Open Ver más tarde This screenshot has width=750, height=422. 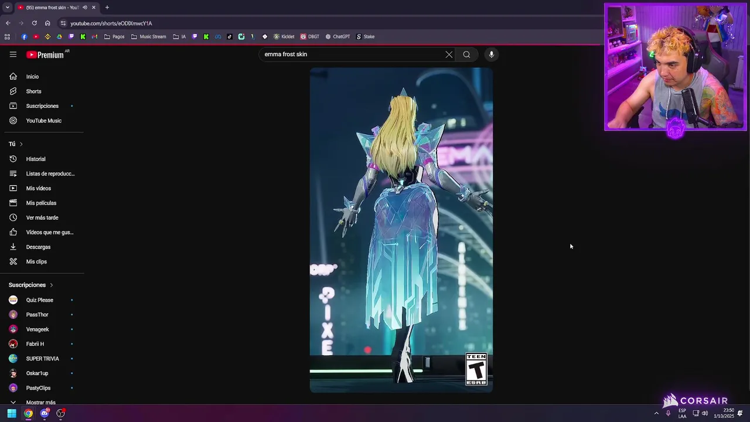(41, 217)
